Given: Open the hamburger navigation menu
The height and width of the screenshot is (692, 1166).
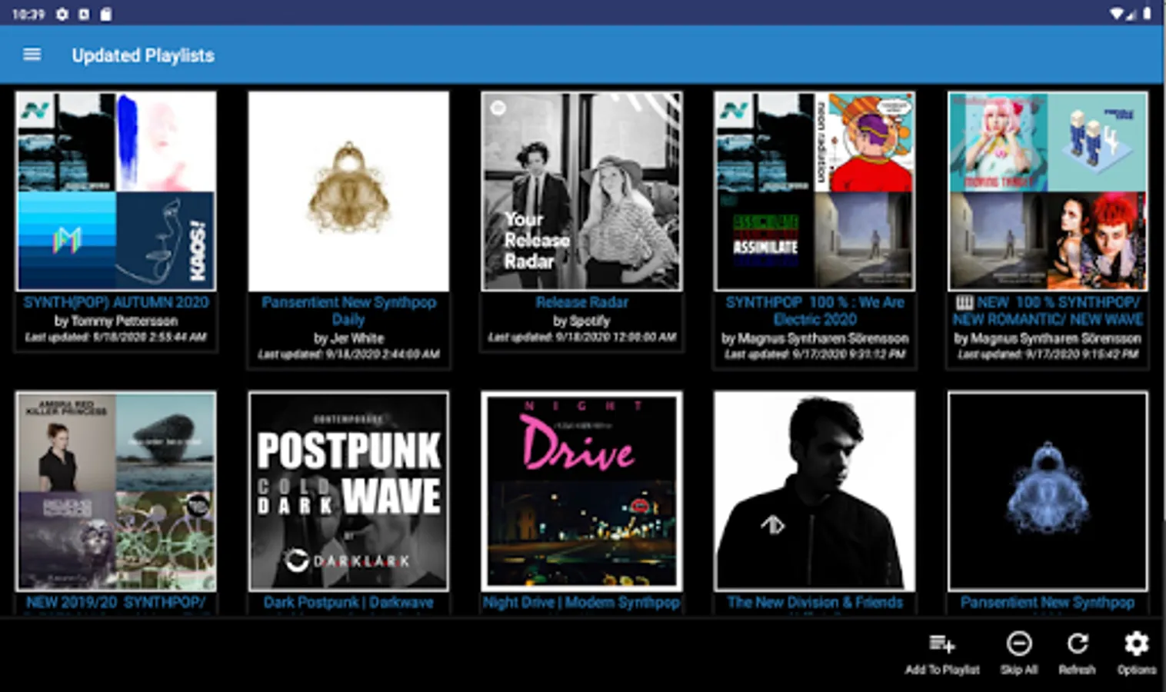Looking at the screenshot, I should click(32, 55).
